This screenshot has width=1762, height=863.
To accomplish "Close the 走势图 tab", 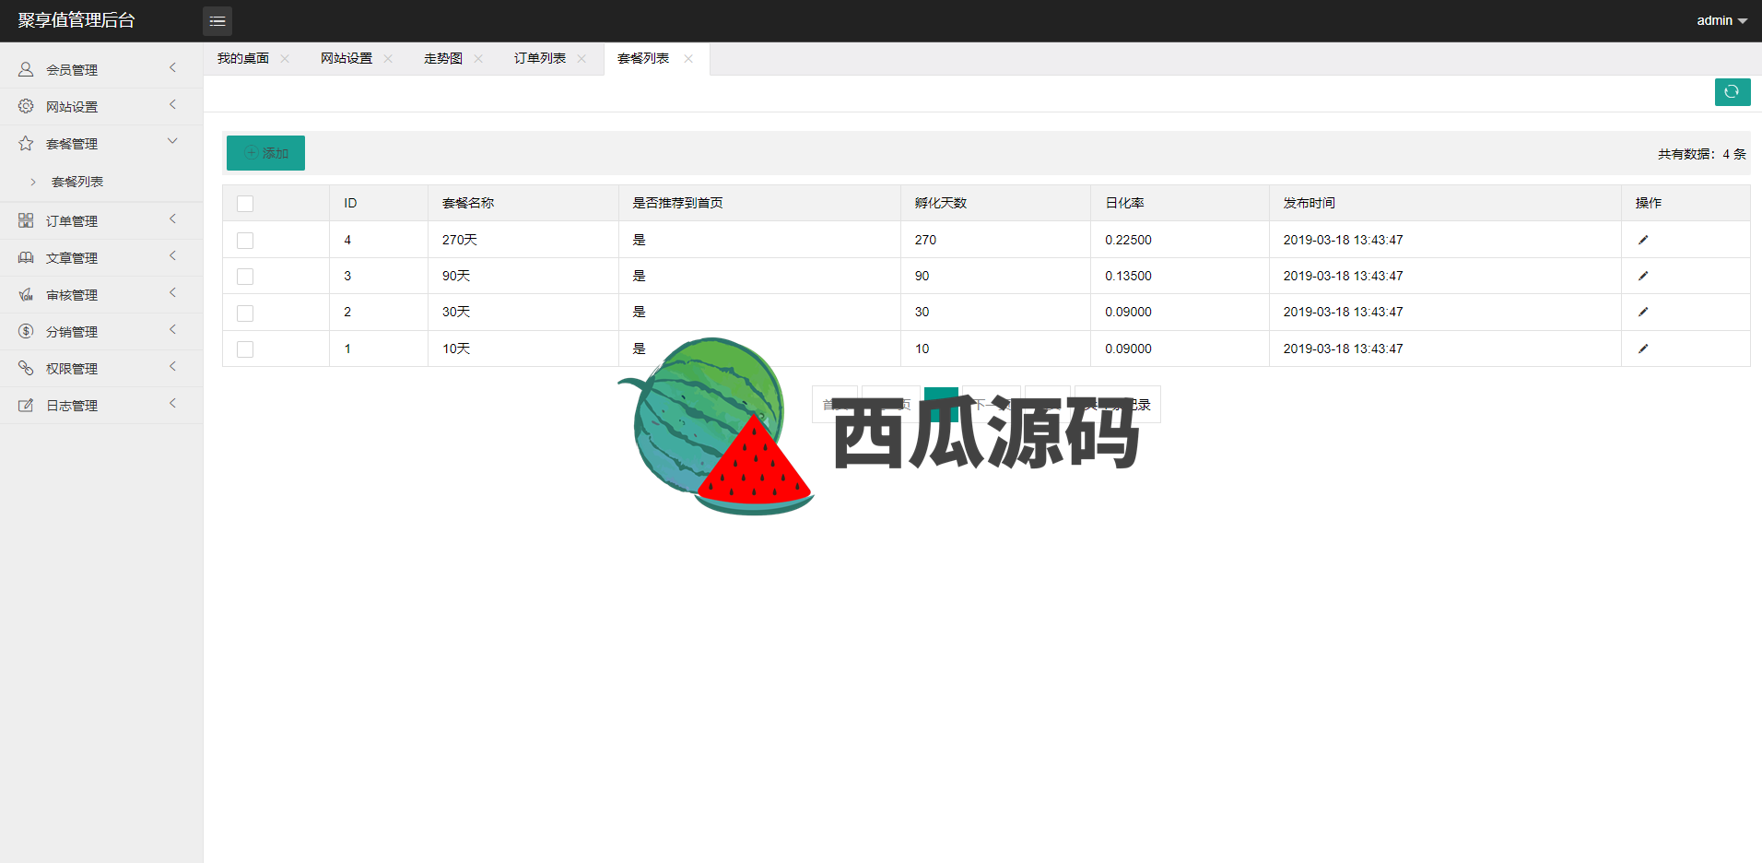I will tap(478, 58).
